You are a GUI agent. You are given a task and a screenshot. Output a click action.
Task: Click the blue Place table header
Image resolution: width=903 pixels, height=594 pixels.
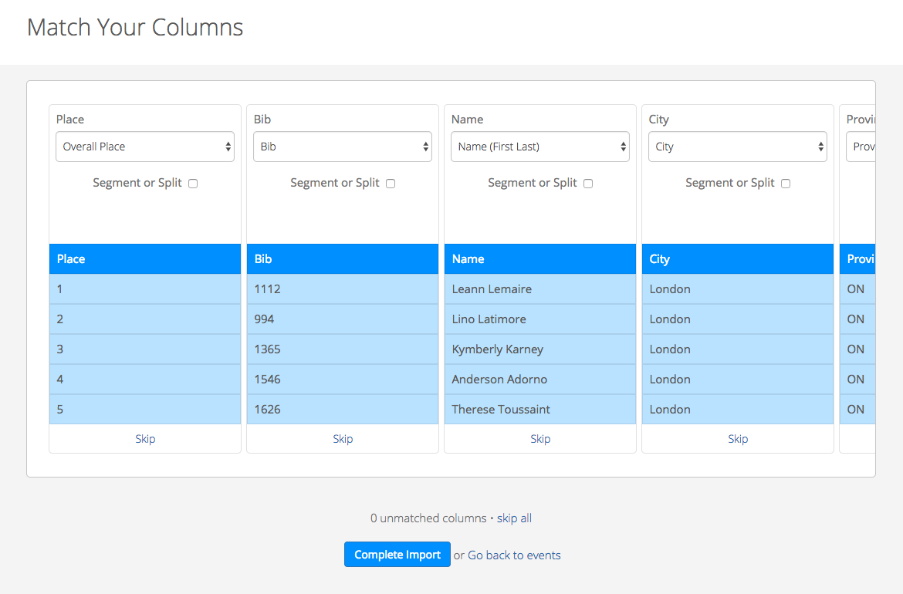coord(145,259)
